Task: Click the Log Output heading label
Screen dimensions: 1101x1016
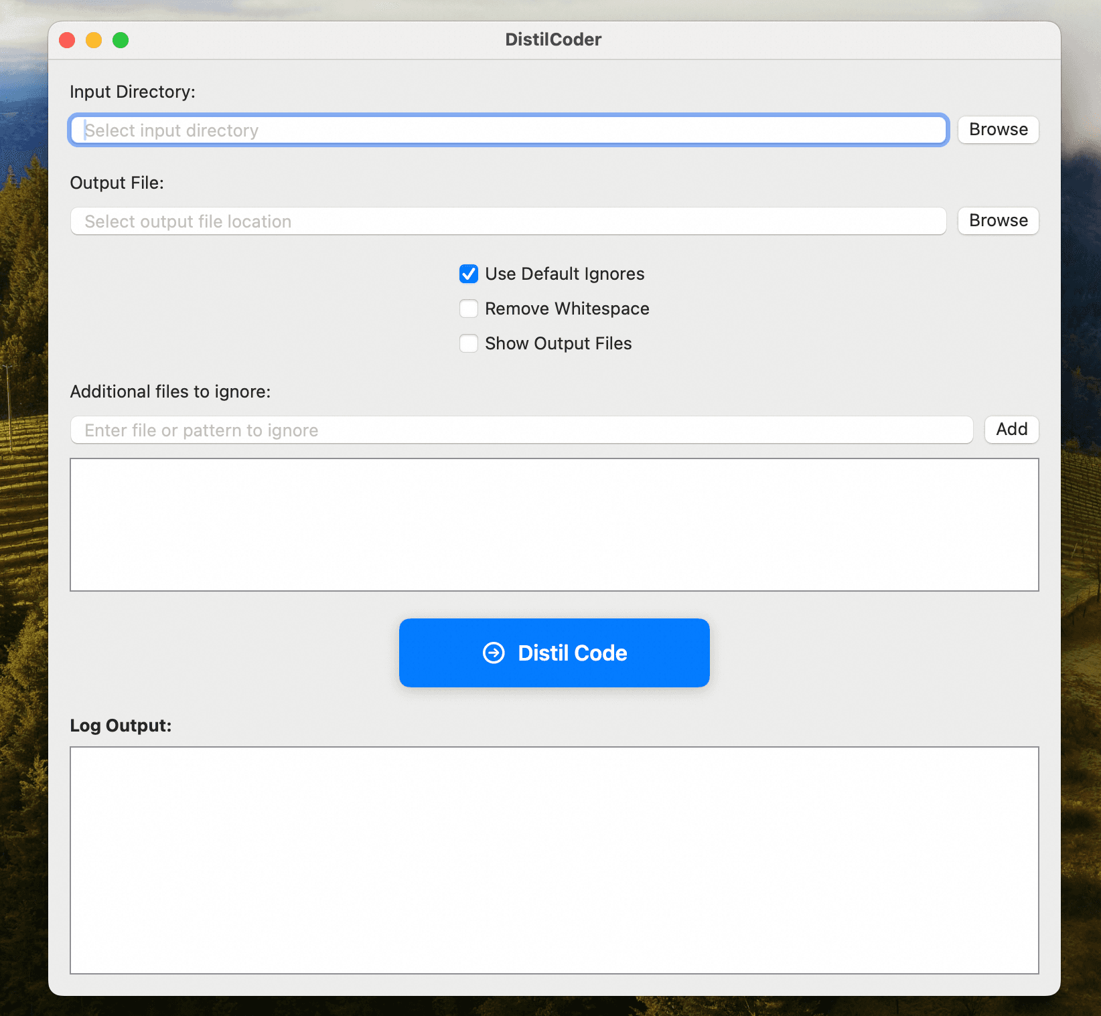Action: [x=121, y=726]
